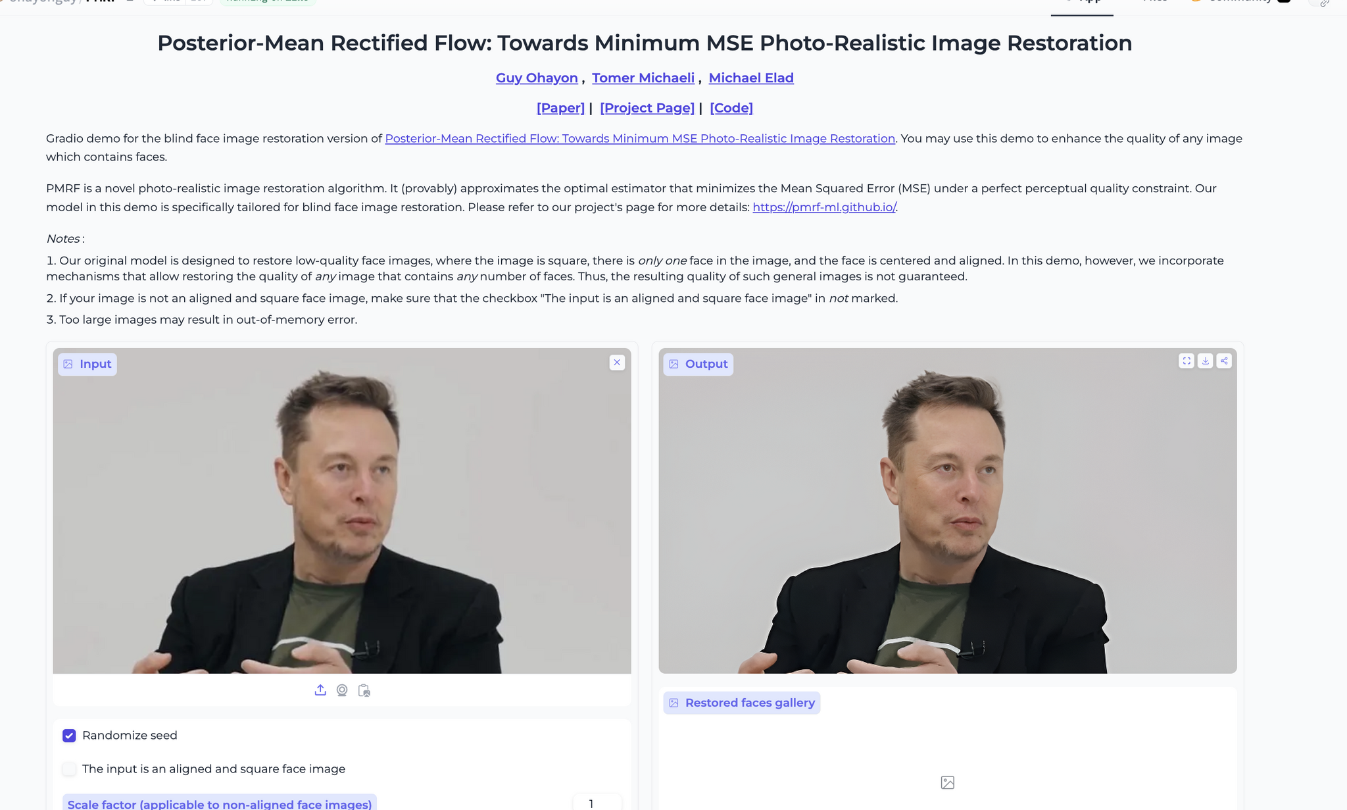Click the image copy icon below Input
The width and height of the screenshot is (1347, 810).
coord(364,690)
